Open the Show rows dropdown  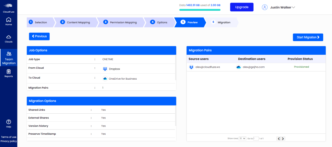(x=242, y=139)
